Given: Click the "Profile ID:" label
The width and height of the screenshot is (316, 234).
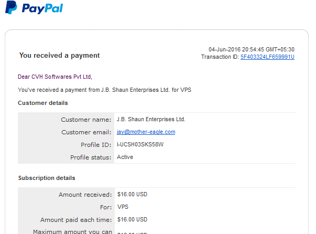Looking at the screenshot, I should click(x=96, y=145).
